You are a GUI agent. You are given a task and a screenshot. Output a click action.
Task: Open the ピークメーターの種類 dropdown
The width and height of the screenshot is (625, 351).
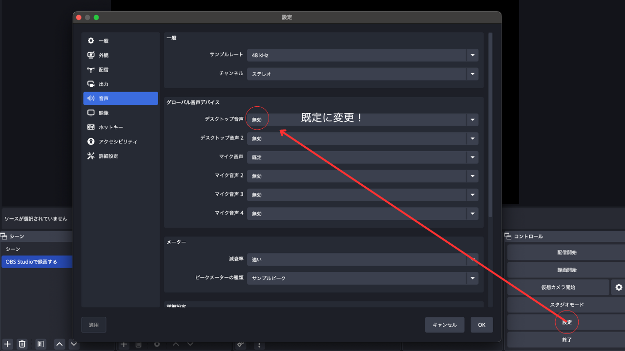(363, 278)
